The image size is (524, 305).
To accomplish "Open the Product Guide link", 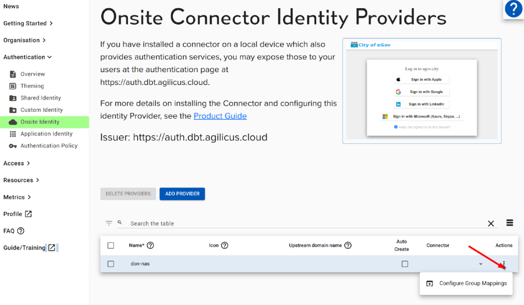I will click(x=220, y=116).
